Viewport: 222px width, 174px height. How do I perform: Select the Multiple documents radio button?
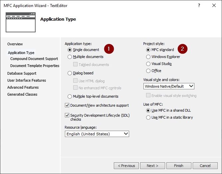pyautogui.click(x=70, y=57)
